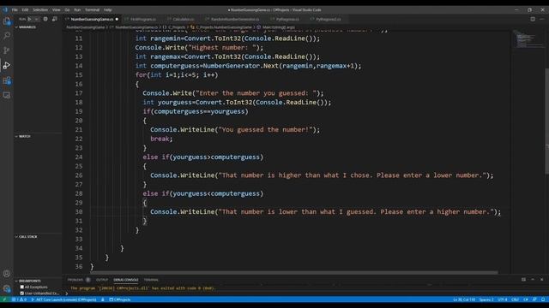Switch to NumberGuessingGame.cs editor tab
The height and width of the screenshot is (308, 549).
pos(92,19)
